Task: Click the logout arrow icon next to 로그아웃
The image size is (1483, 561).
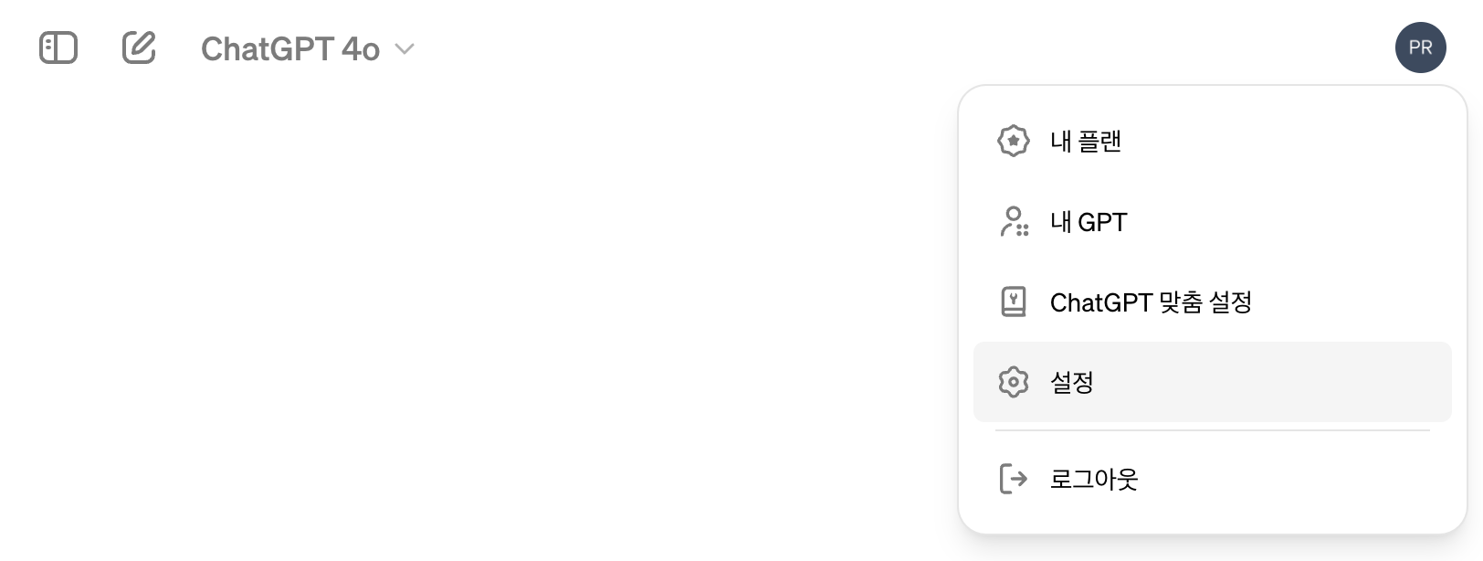Action: point(1014,479)
